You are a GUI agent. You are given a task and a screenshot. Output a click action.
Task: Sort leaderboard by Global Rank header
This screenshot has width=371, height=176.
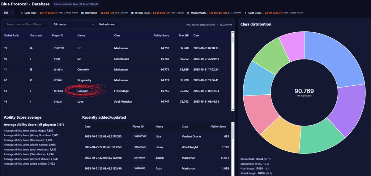pos(11,35)
